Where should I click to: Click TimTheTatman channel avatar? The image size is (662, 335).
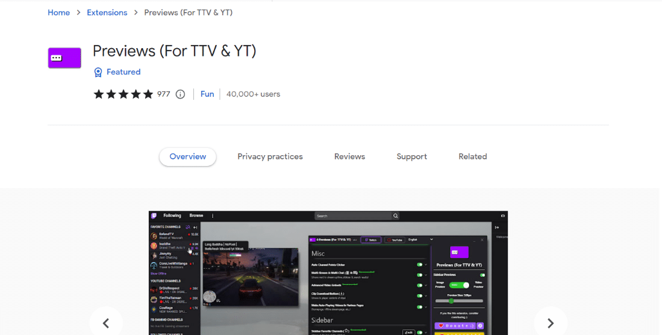[x=154, y=300]
